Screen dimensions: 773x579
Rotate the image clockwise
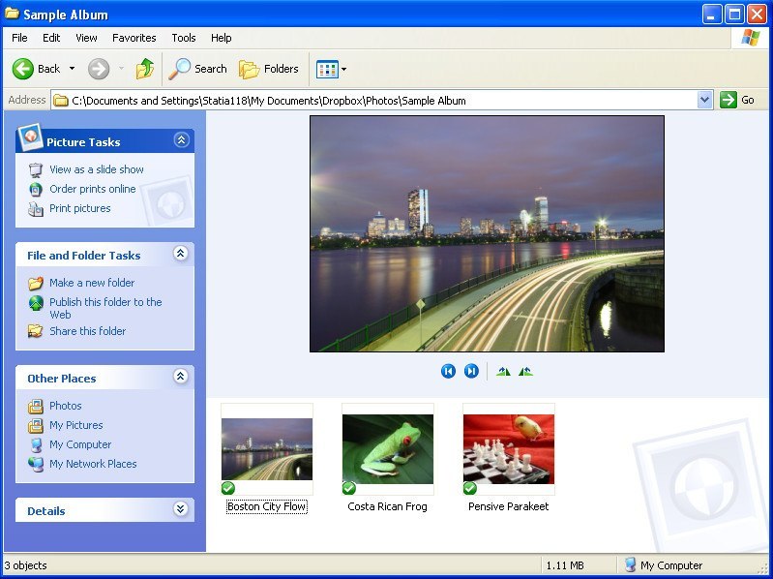[x=503, y=372]
